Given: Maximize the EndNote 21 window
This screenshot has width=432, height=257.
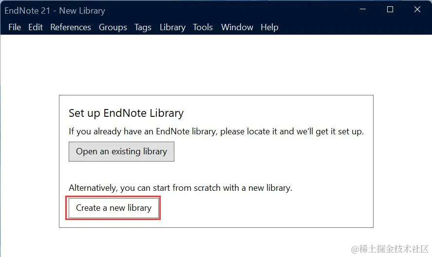Looking at the screenshot, I should pos(390,9).
